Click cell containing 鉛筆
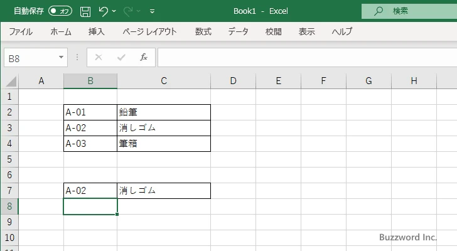This screenshot has height=251, width=457. (164, 112)
